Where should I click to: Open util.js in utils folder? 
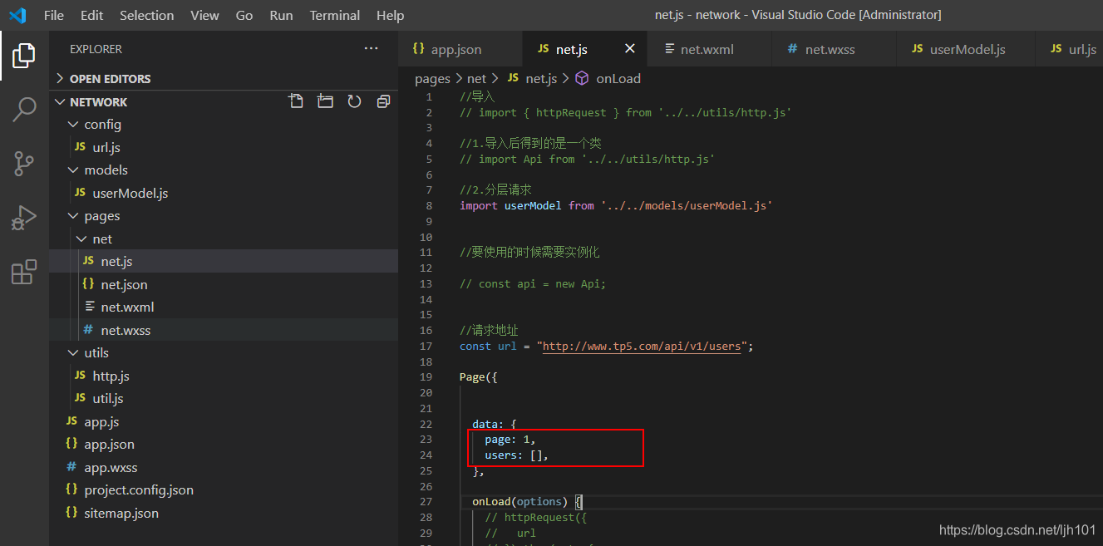click(224, 398)
